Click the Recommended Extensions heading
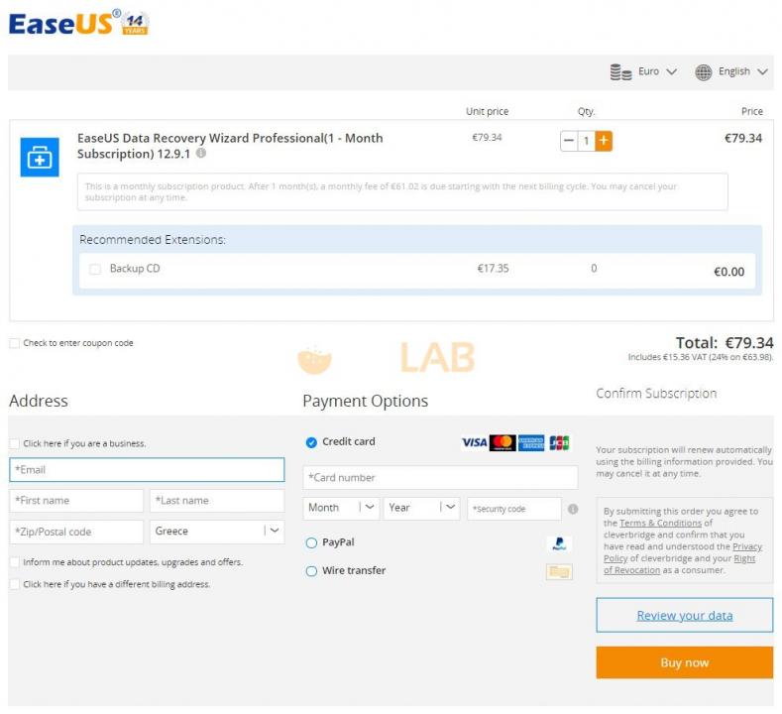The image size is (782, 714). click(x=152, y=240)
